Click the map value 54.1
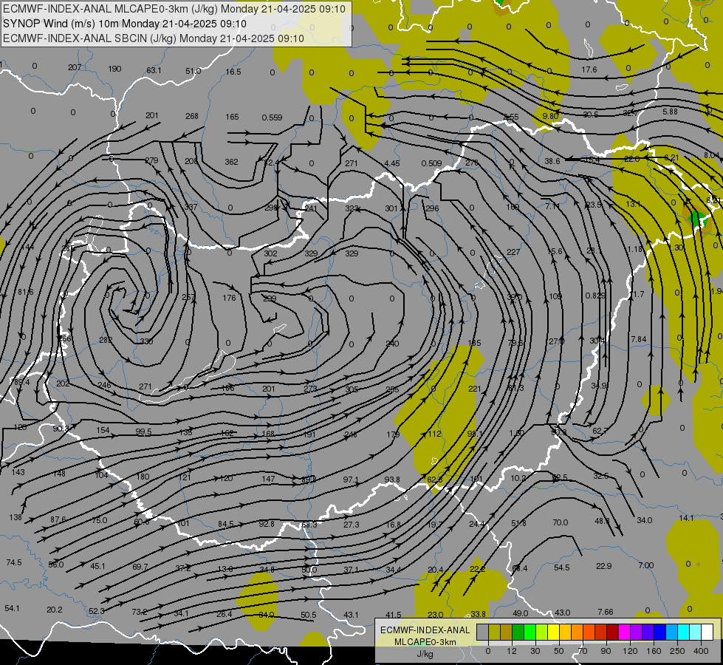This screenshot has height=665, width=723. coord(12,608)
